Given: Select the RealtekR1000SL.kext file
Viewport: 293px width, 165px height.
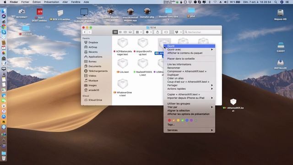Looking at the screenshot, I should [x=143, y=63].
